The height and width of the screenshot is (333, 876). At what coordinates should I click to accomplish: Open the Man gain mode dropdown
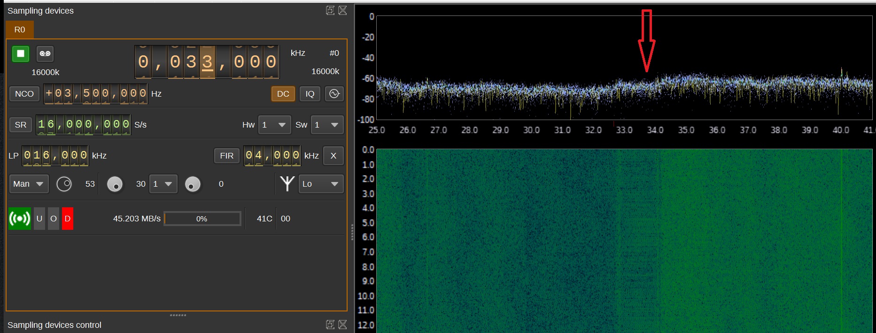[28, 184]
